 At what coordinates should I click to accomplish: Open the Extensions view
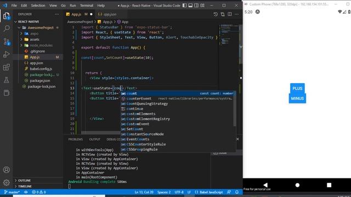[x=7, y=67]
